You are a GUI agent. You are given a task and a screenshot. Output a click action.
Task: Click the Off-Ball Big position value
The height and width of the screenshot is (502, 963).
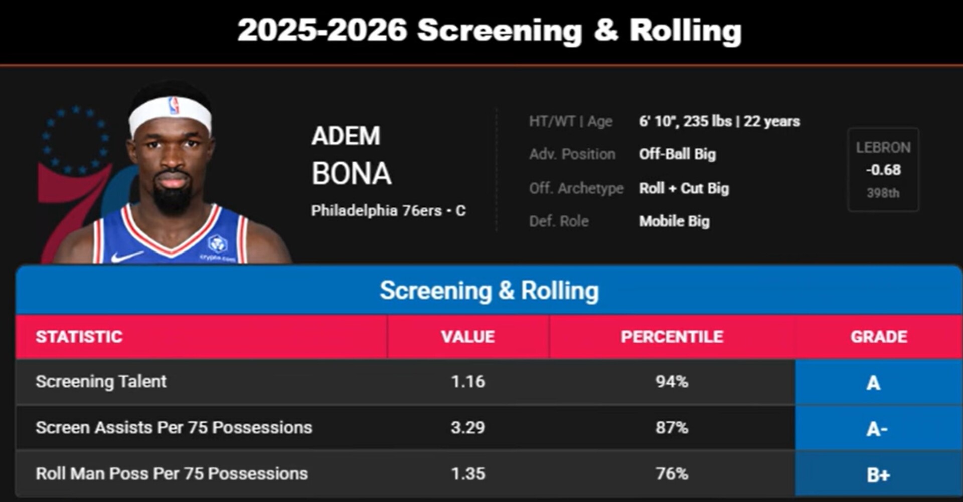tap(677, 154)
